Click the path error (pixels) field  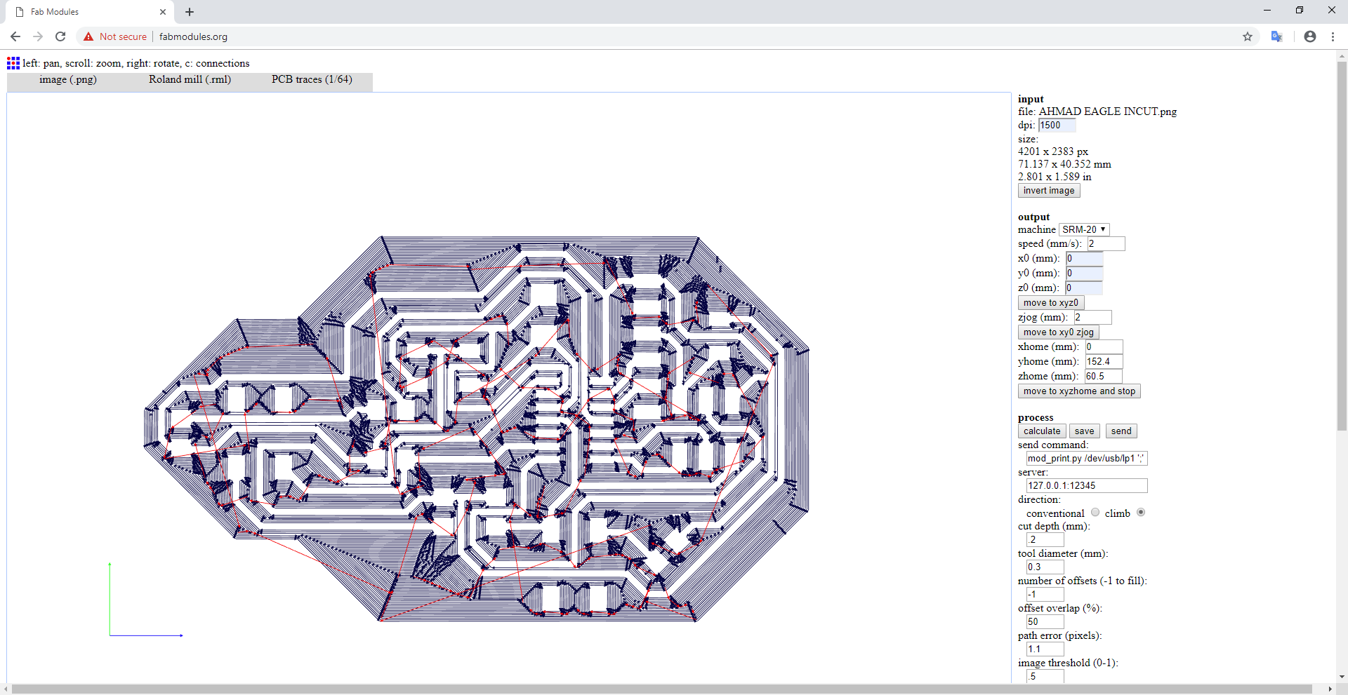click(x=1045, y=649)
